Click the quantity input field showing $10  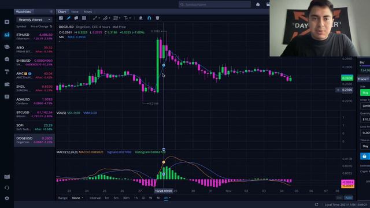pyautogui.click(x=365, y=120)
